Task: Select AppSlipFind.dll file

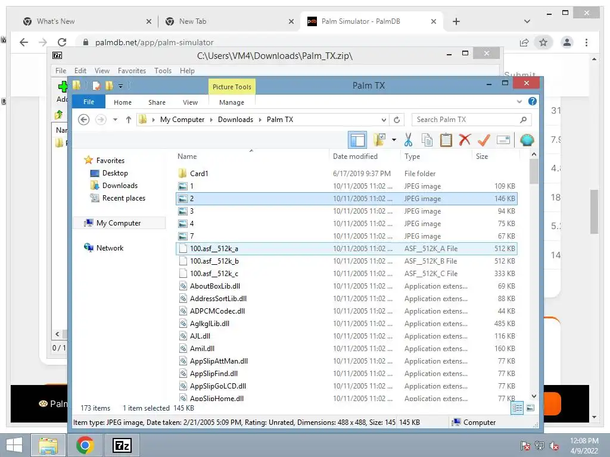Action: (x=346, y=374)
